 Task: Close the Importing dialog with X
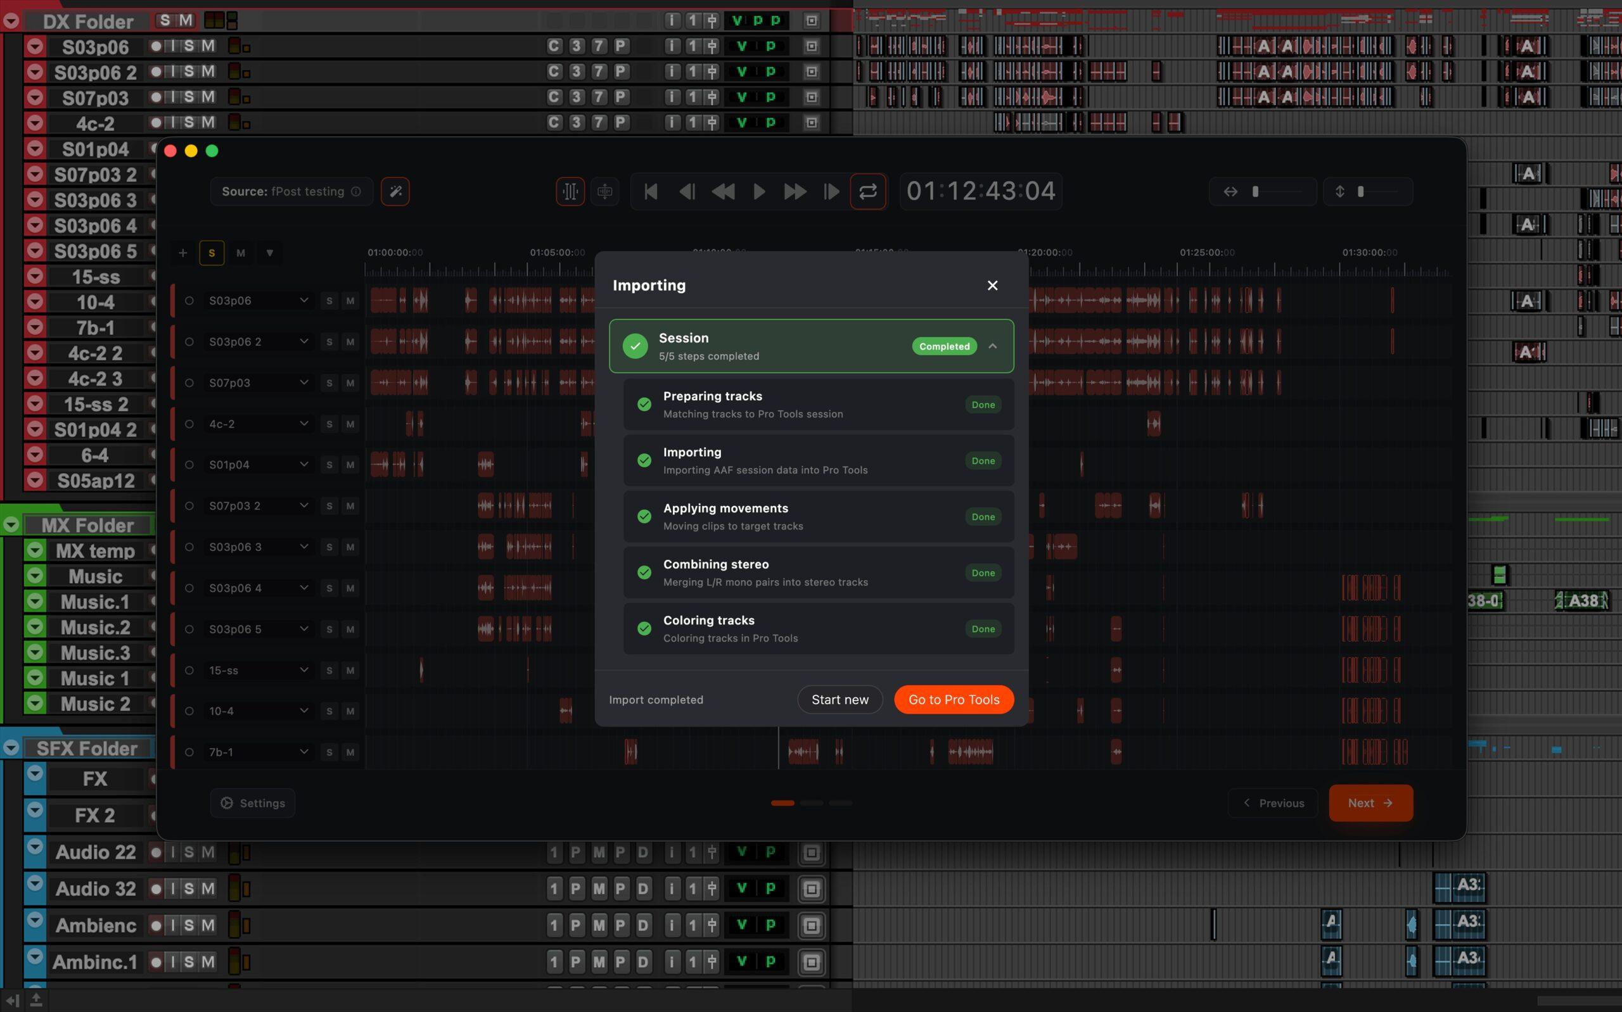[x=993, y=285]
